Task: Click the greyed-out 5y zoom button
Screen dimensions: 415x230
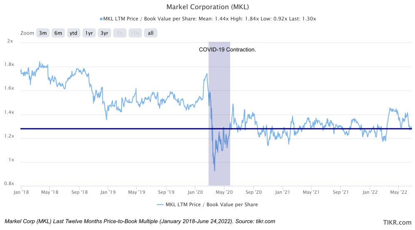Action: pos(119,33)
